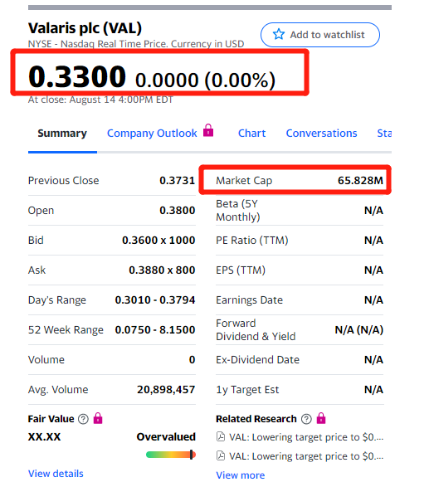The width and height of the screenshot is (429, 482).
Task: Open the partially visible Statistics tab
Action: pos(384,133)
